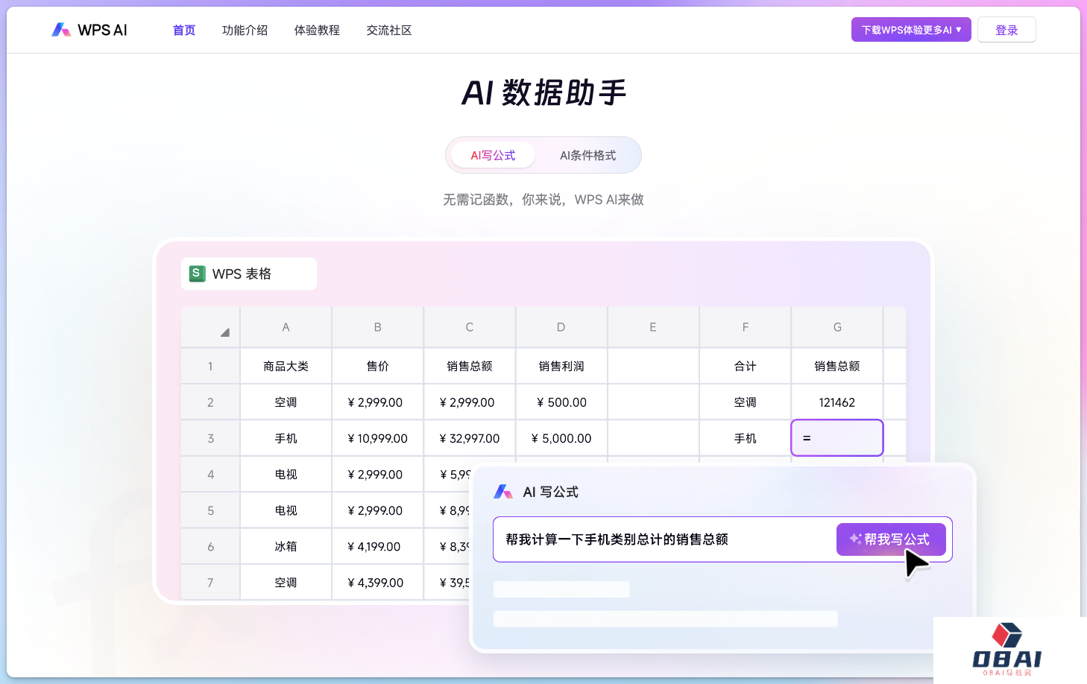Select the active cell containing equals sign
1087x684 pixels.
[x=836, y=438]
